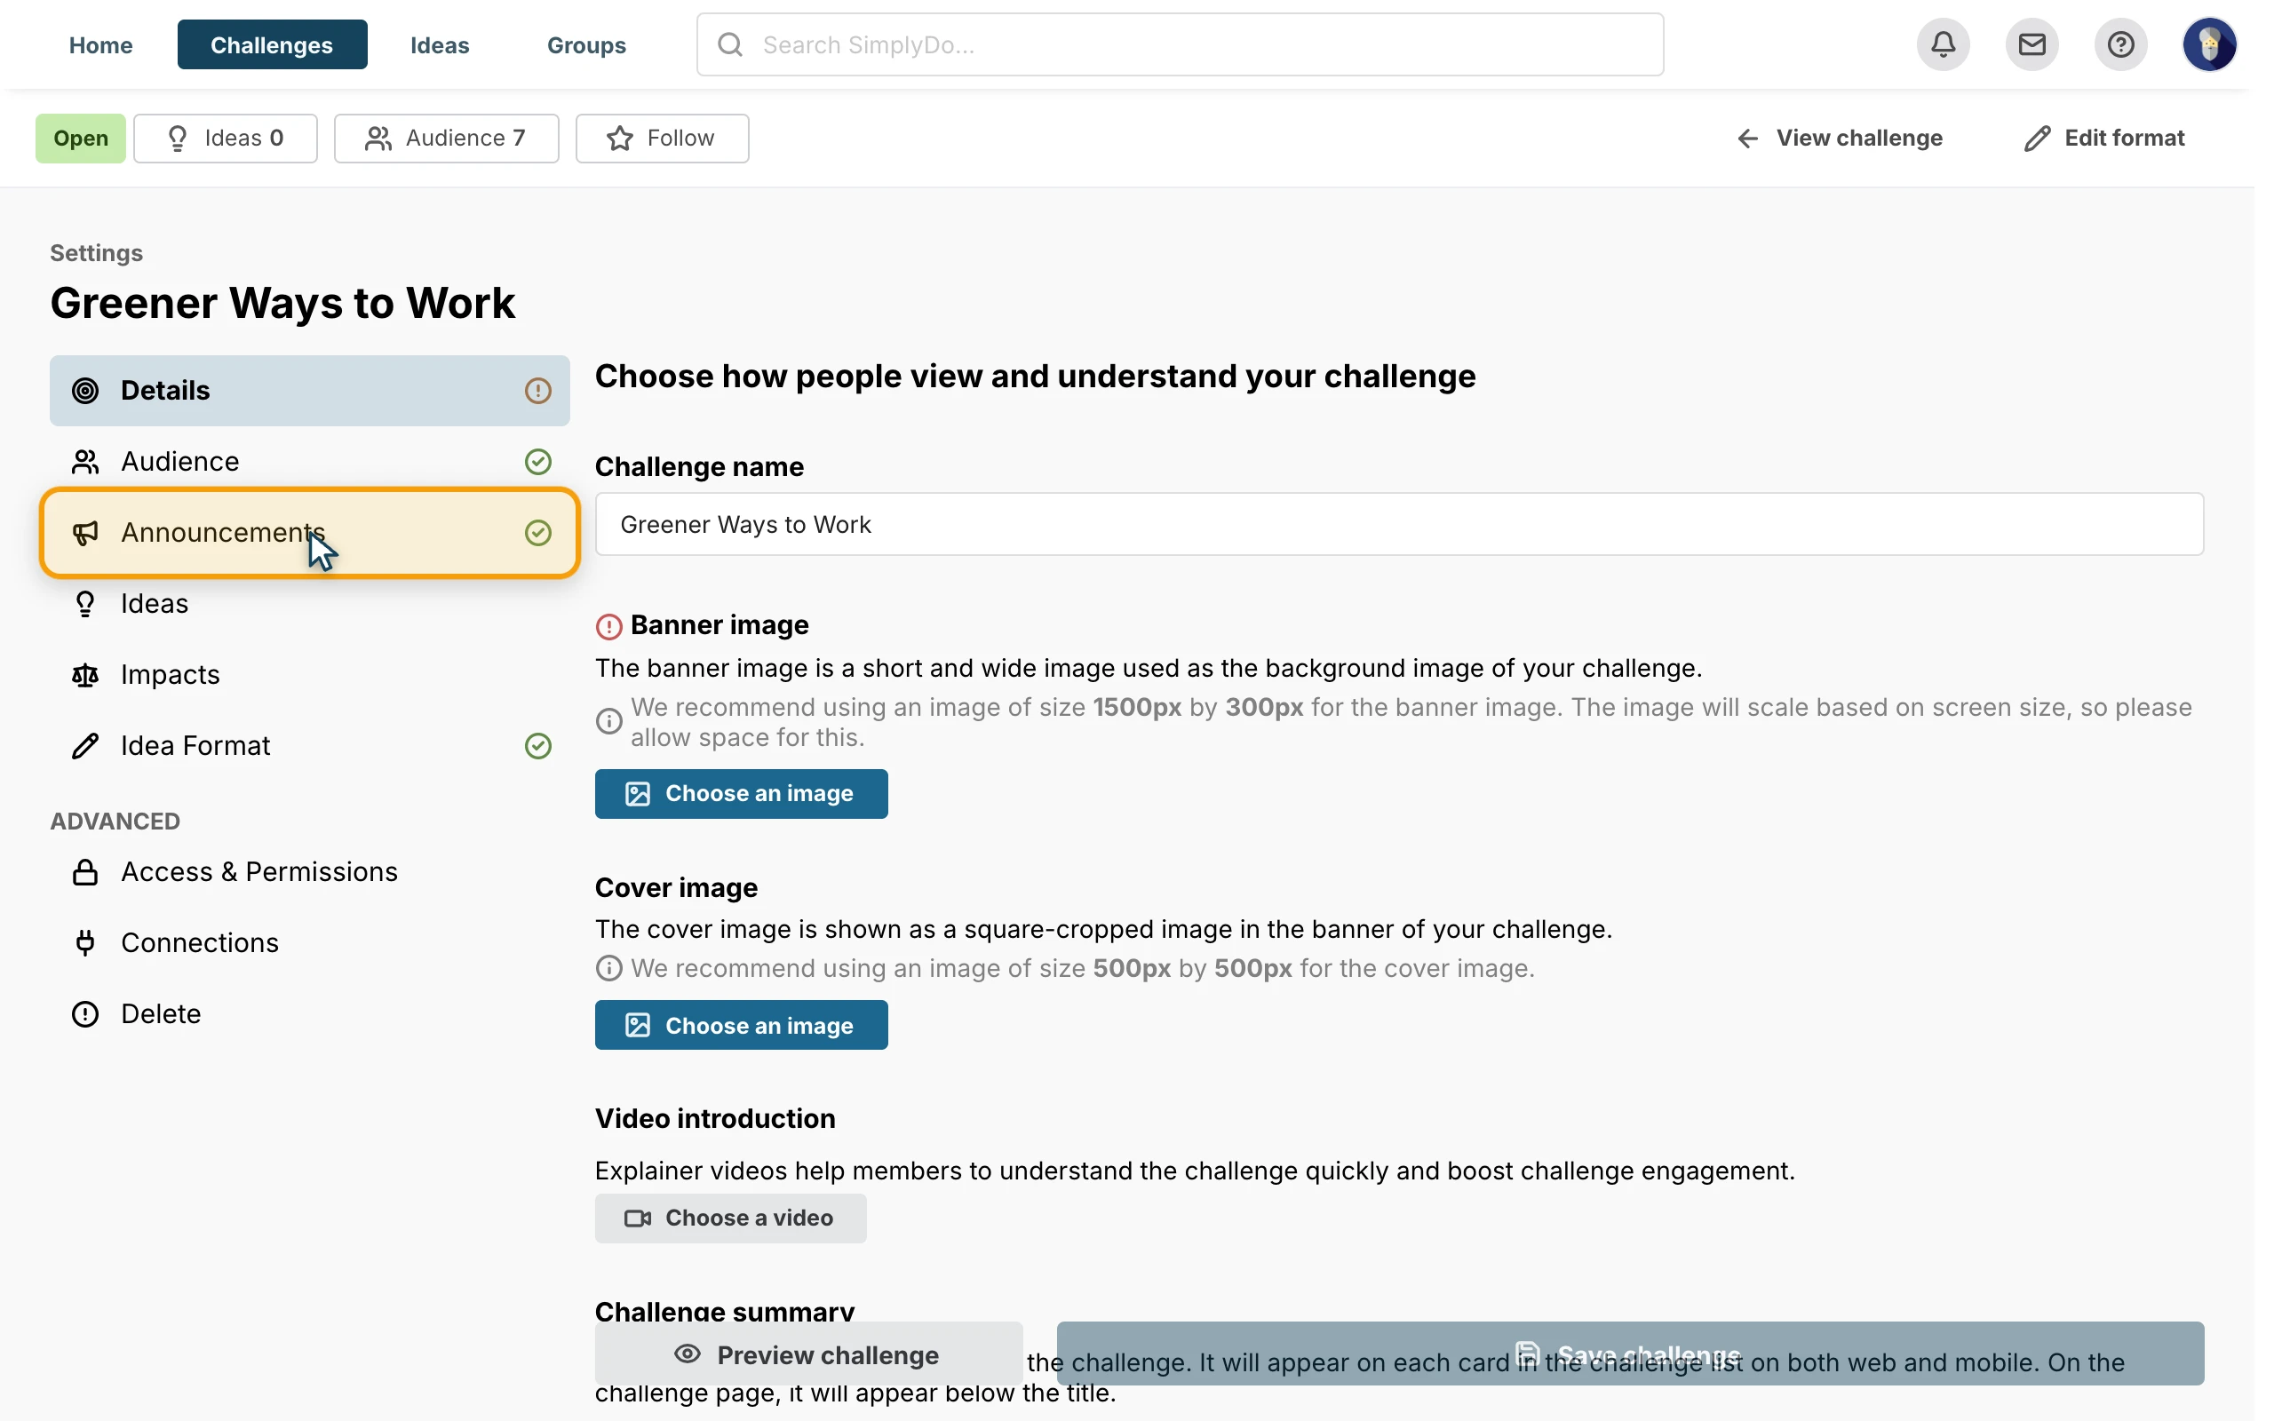
Task: Click the help question mark icon
Action: click(2120, 44)
